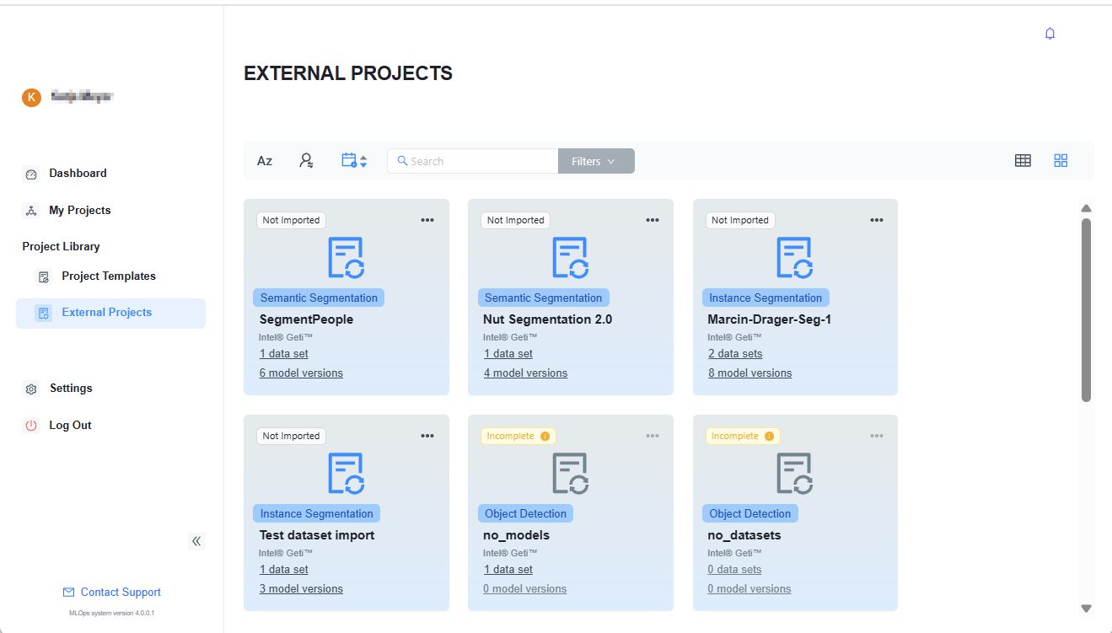Click the scrollbar down arrow

1086,607
